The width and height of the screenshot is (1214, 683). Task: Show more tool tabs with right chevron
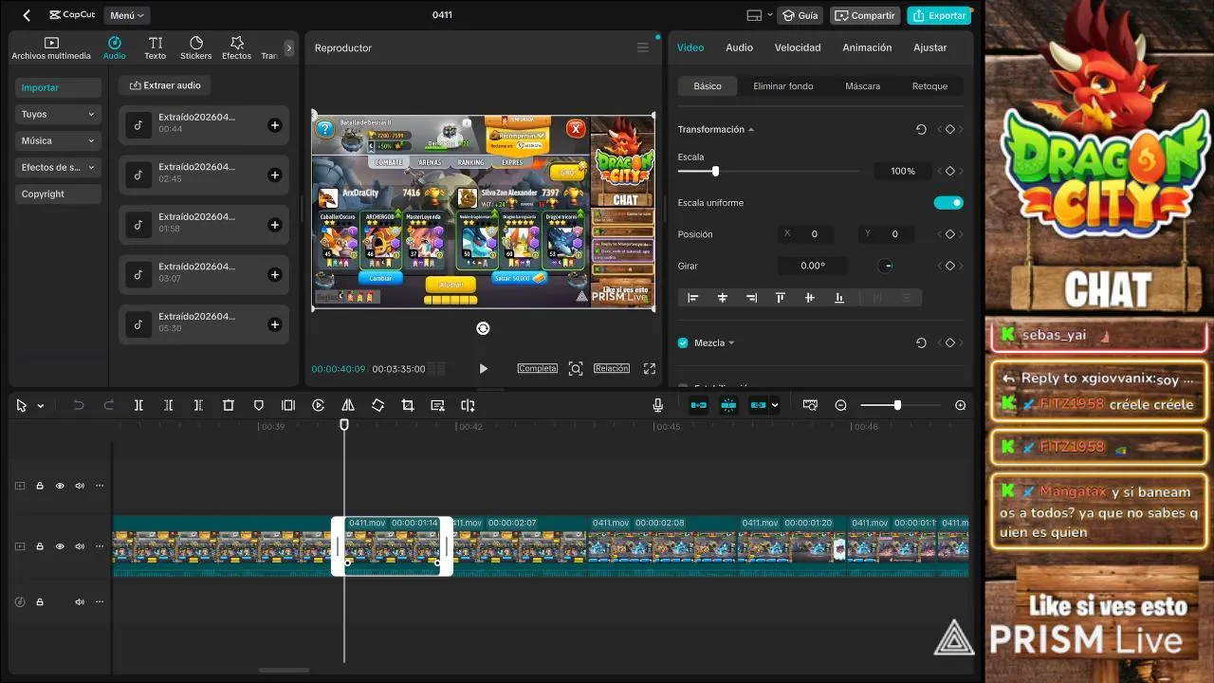tap(289, 48)
